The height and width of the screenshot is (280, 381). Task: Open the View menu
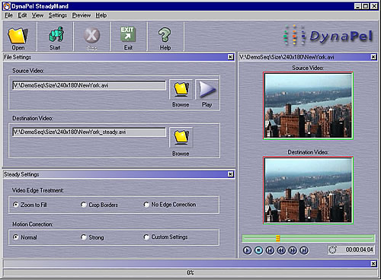click(x=37, y=15)
